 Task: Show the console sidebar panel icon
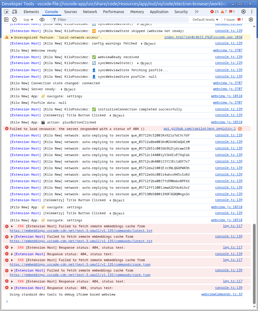(6, 20)
